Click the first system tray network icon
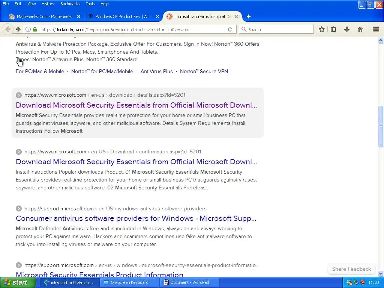 [349, 283]
